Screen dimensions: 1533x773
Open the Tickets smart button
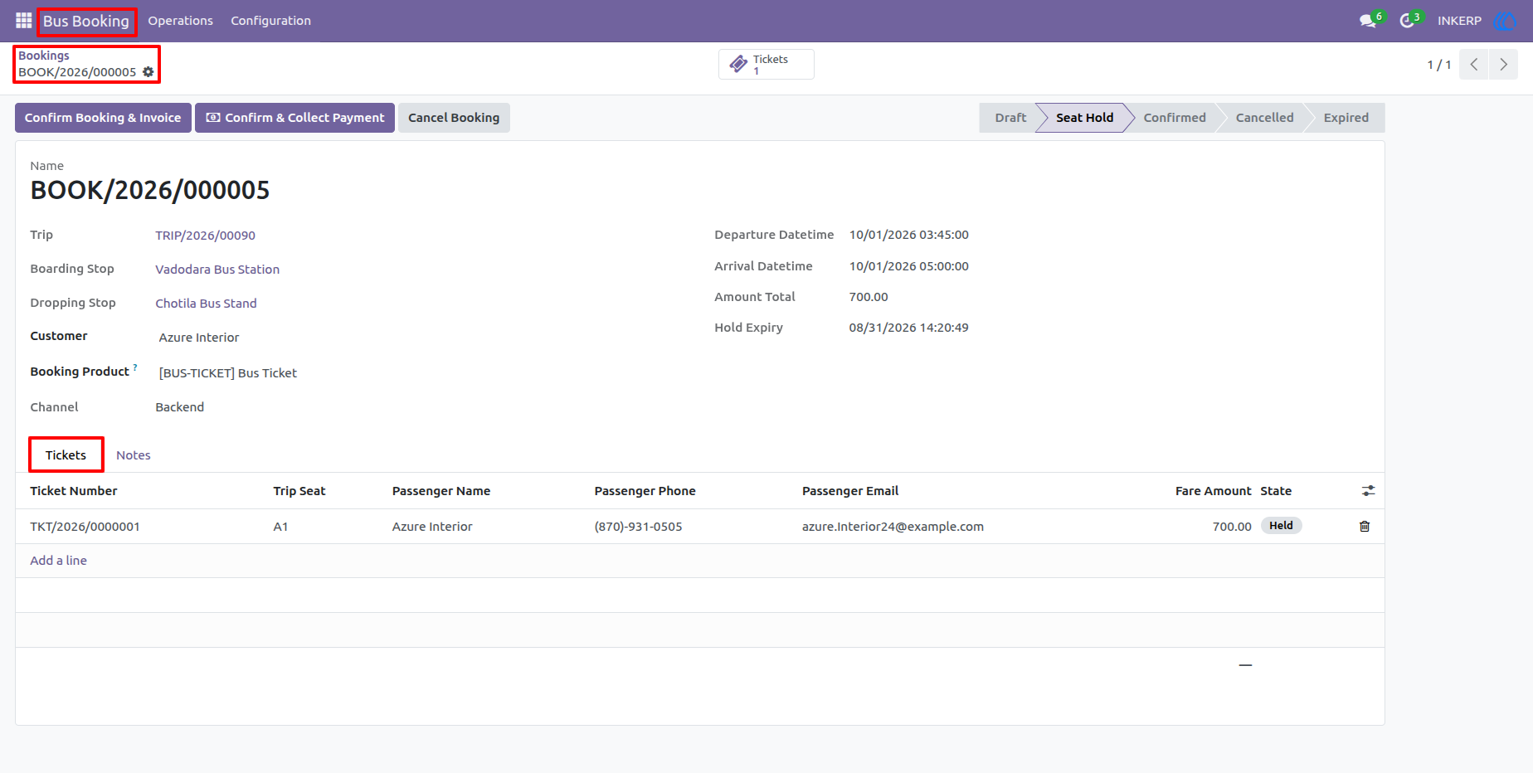click(766, 65)
